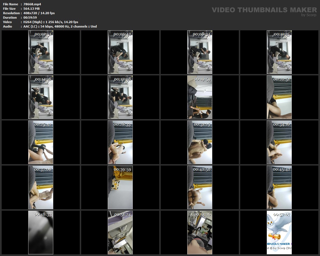
Task: Open the frame timestamped 00:54:16
Action: [200, 233]
